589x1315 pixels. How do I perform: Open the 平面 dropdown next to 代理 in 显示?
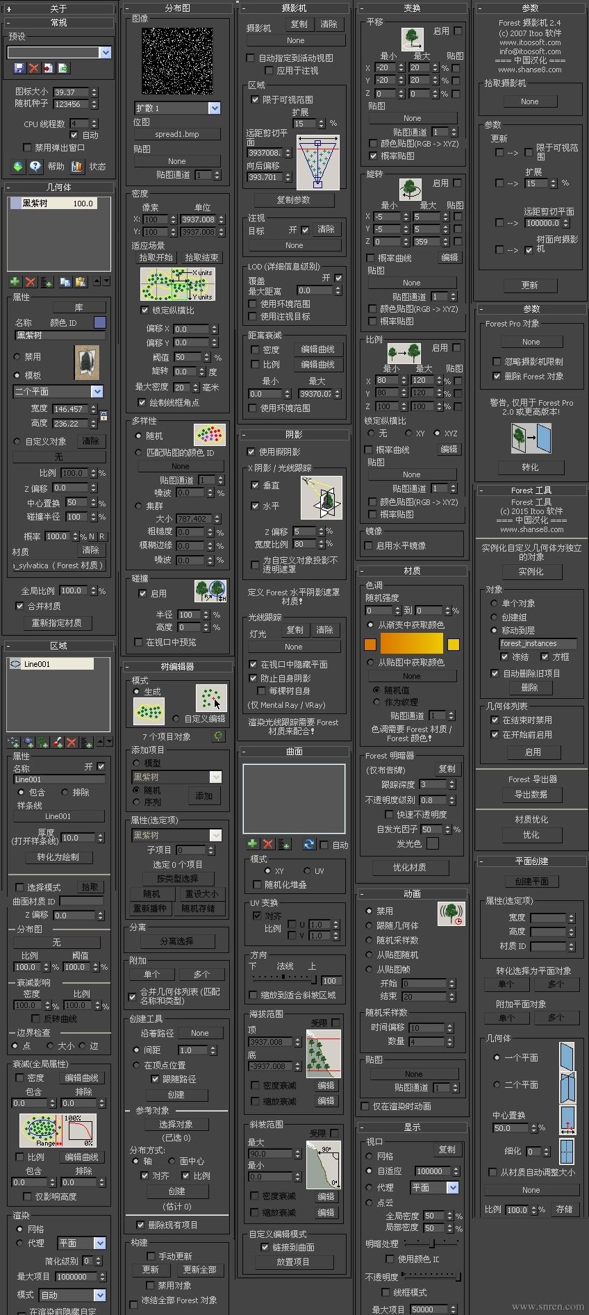pos(453,1187)
